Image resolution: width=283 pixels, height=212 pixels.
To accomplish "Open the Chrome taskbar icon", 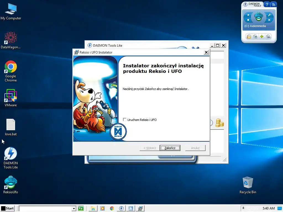I will (x=112, y=209).
